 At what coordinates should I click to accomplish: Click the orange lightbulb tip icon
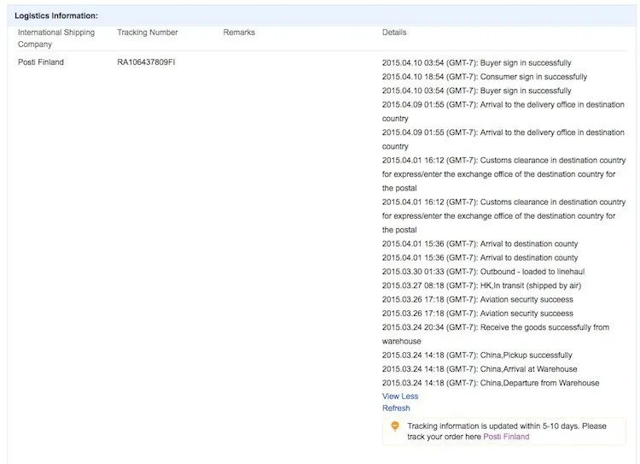(x=395, y=426)
